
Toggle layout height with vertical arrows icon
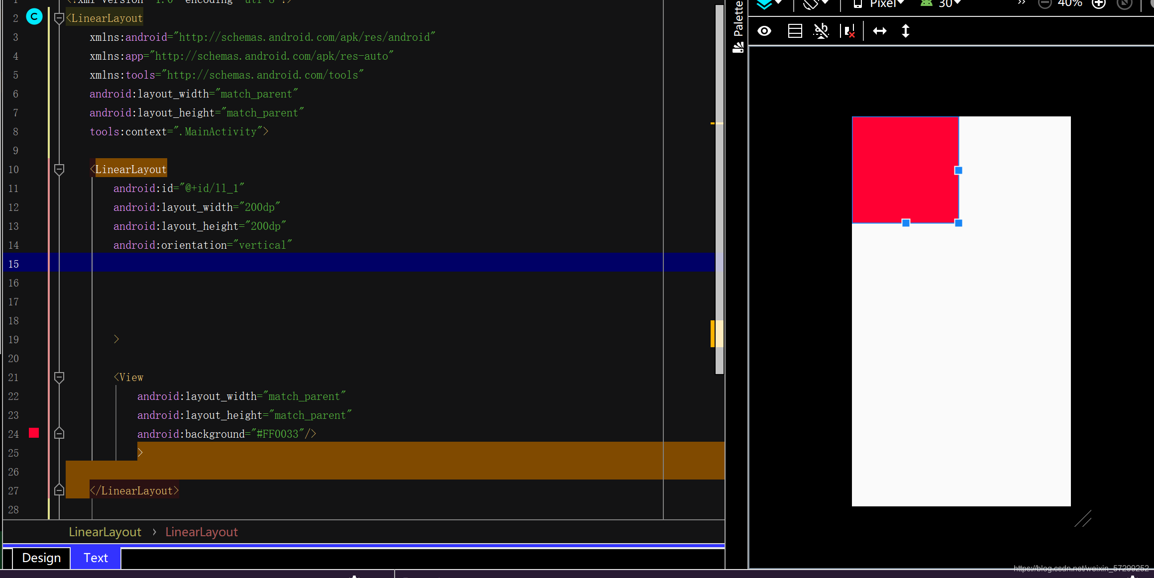click(x=906, y=31)
